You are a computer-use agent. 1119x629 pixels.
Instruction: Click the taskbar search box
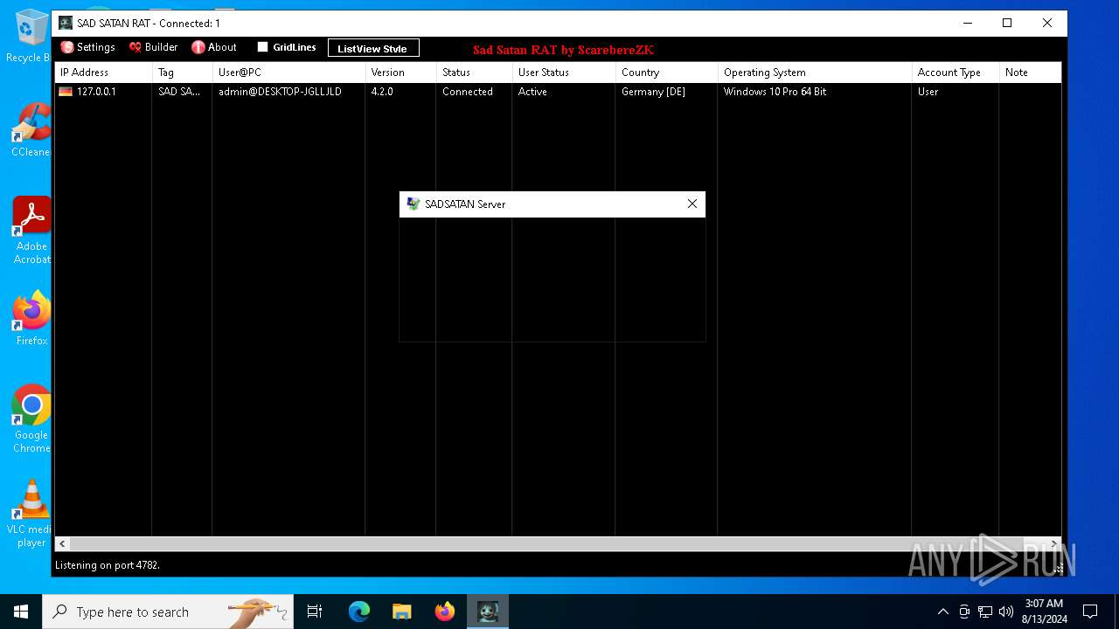(x=168, y=612)
